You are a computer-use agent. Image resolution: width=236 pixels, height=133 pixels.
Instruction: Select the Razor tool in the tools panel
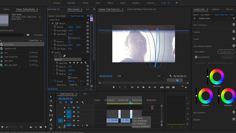51,110
